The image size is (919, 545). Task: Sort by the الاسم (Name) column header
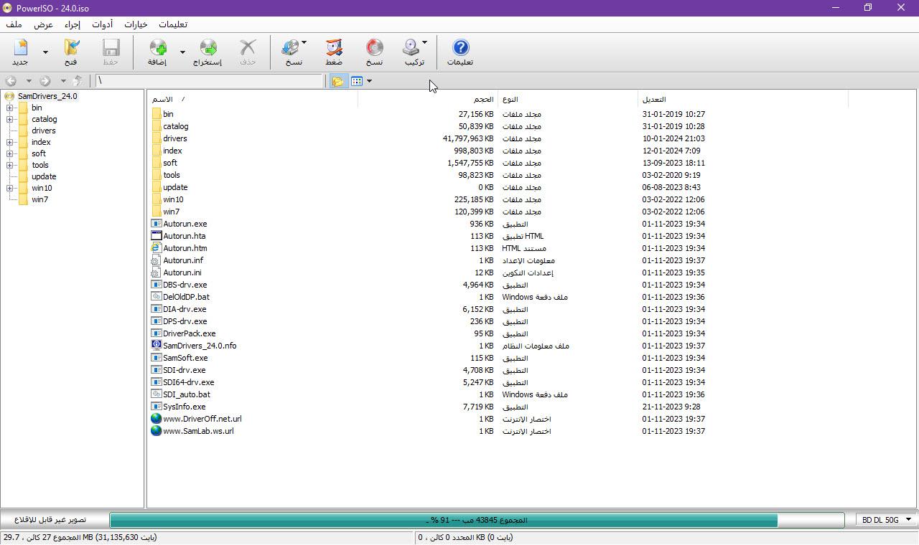point(253,99)
